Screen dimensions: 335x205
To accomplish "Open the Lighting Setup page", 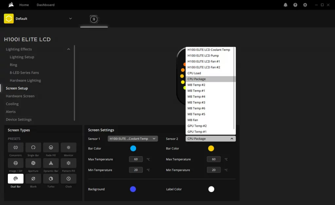I will pos(22,57).
